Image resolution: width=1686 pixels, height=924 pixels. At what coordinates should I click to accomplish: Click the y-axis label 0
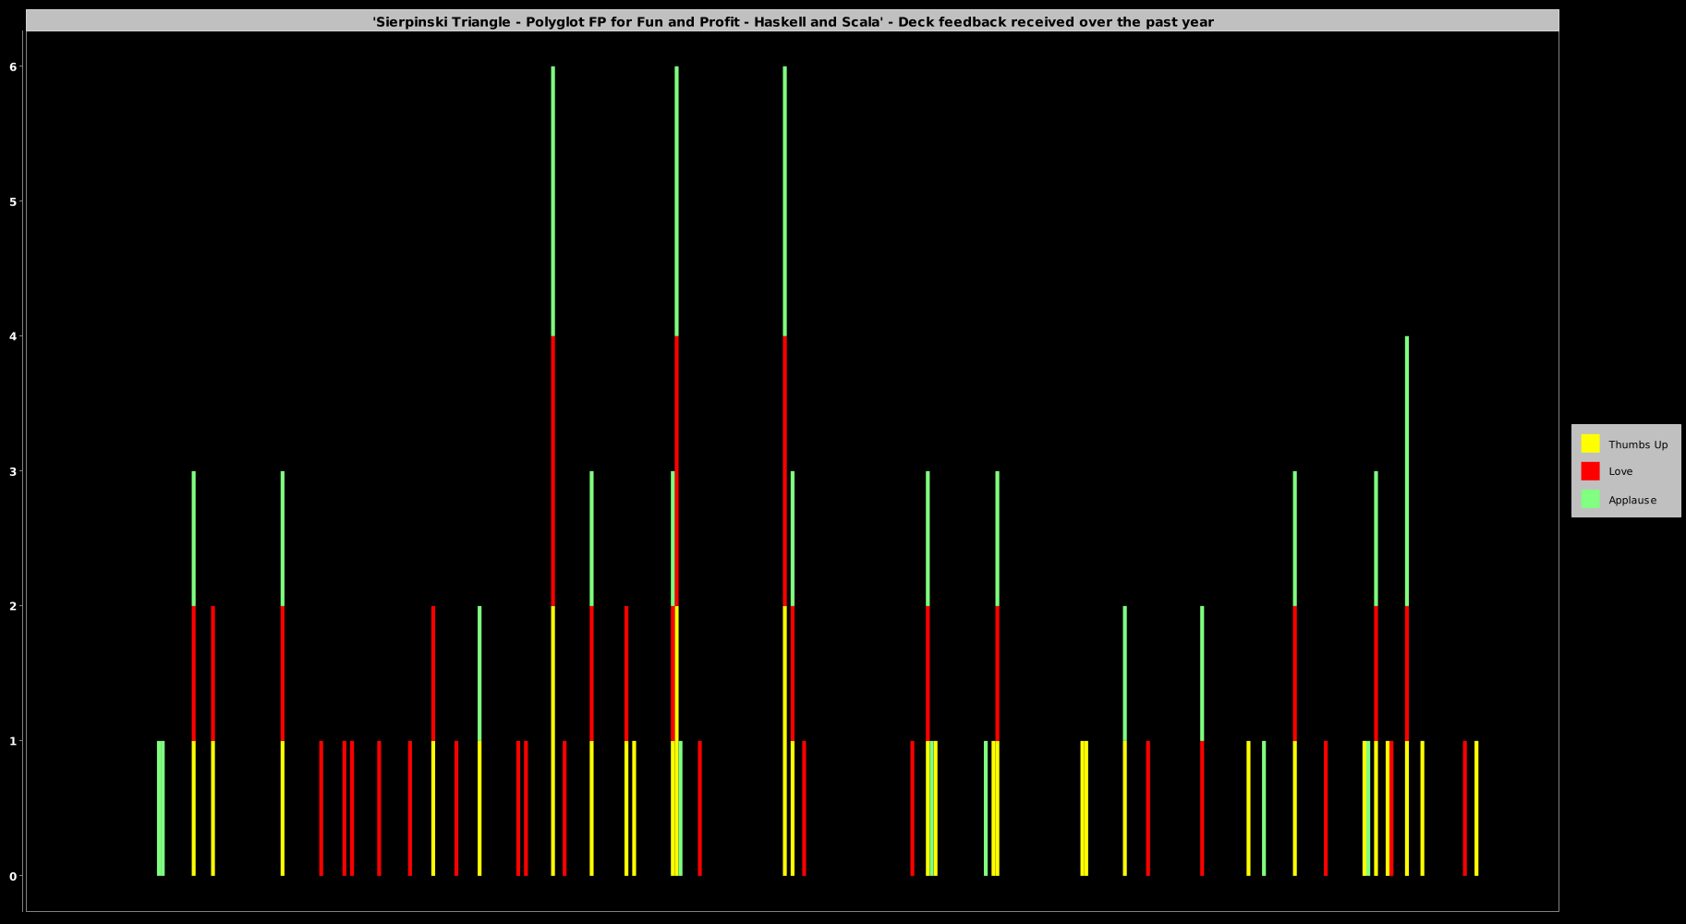point(14,876)
